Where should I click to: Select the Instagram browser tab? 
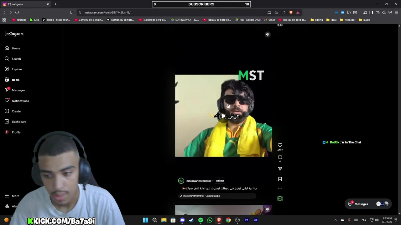[x=26, y=4]
